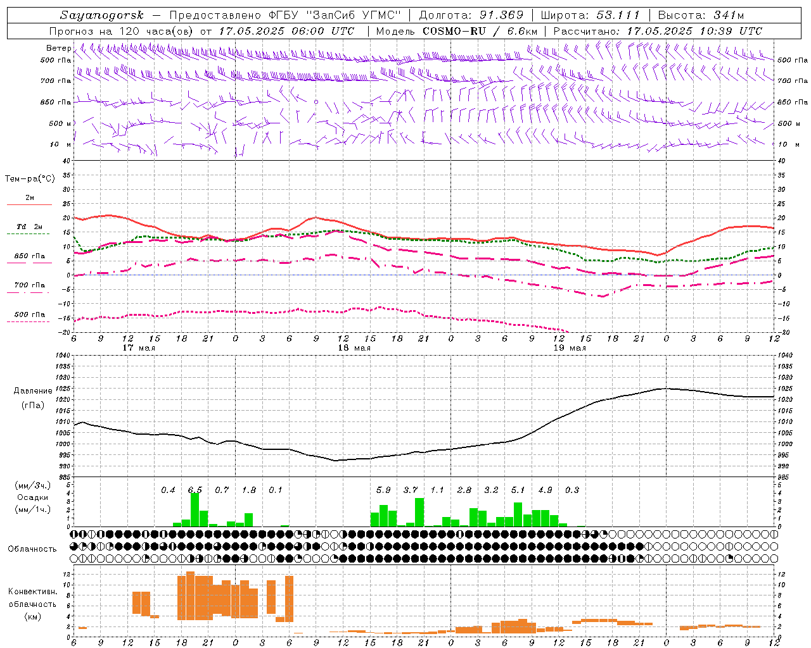This screenshot has width=811, height=648.
Task: Click the "1.1" precipitation amount value
Action: pyautogui.click(x=437, y=490)
